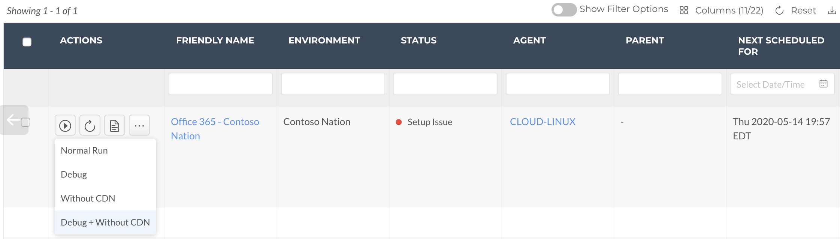Select Debug run option
Screen dimensions: 840x239
coord(105,175)
